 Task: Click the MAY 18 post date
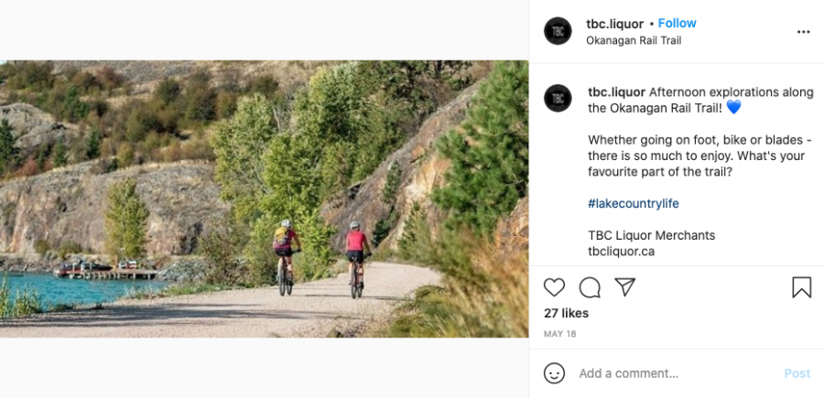(559, 334)
